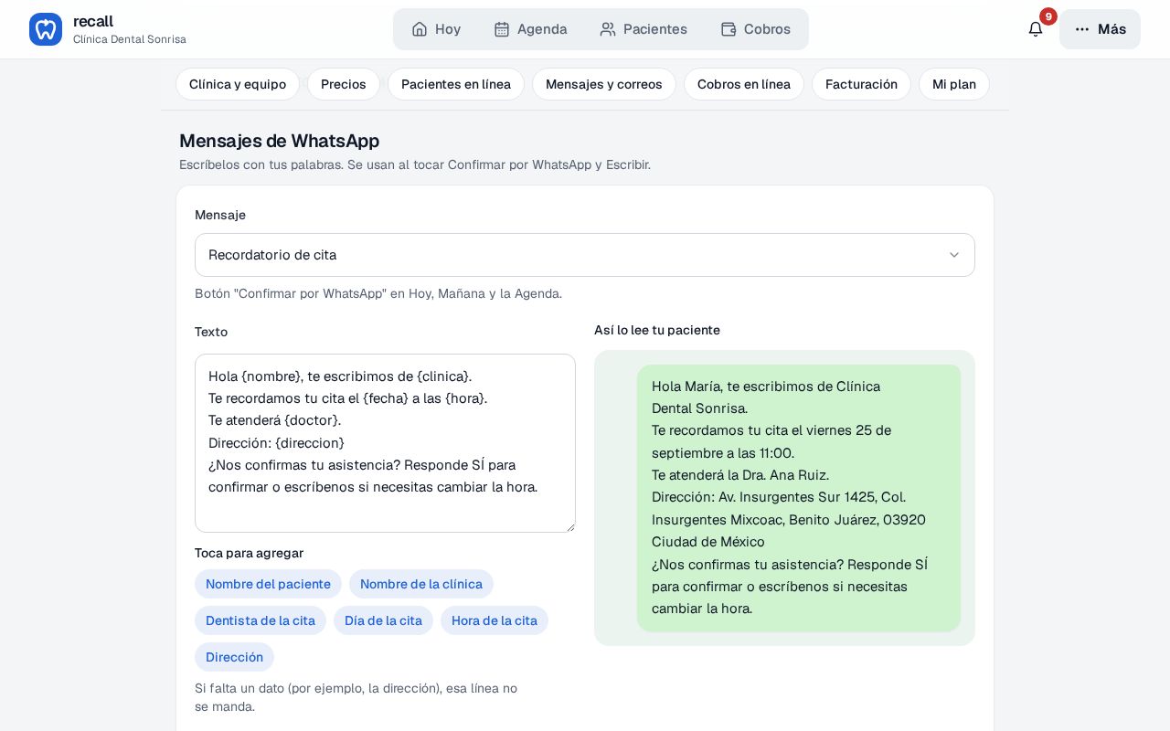Click the three-dots icon beside Más
This screenshot has width=1170, height=731.
1082,29
